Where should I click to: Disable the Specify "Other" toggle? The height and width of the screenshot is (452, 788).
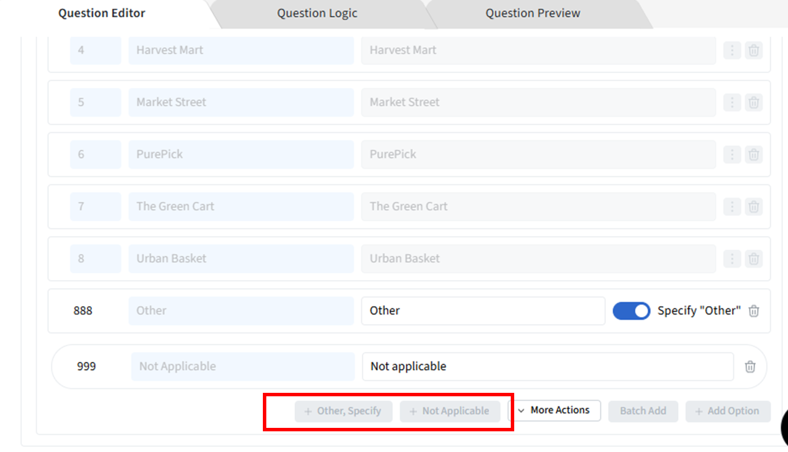(x=631, y=311)
